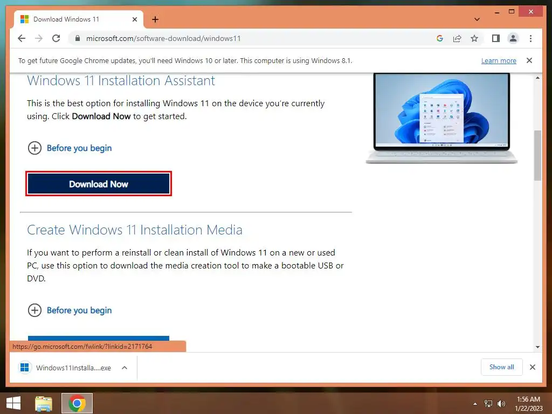The image size is (552, 414).
Task: Close the downloads bar
Action: 532,367
